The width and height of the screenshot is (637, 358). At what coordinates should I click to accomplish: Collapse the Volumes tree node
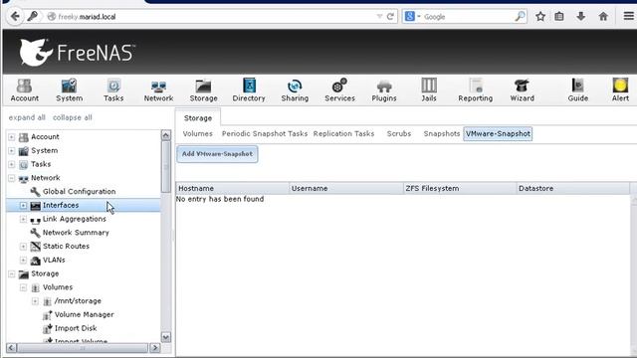[24, 287]
